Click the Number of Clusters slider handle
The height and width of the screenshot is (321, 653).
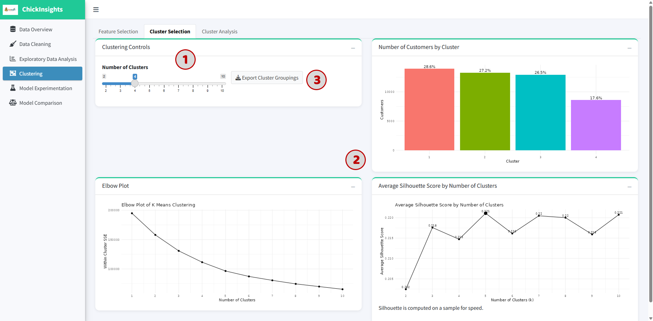click(x=135, y=83)
